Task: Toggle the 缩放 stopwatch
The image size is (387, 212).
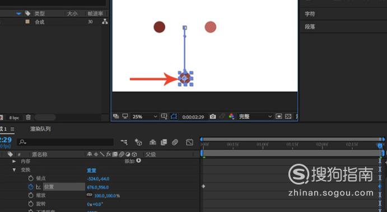Action: pyautogui.click(x=31, y=195)
